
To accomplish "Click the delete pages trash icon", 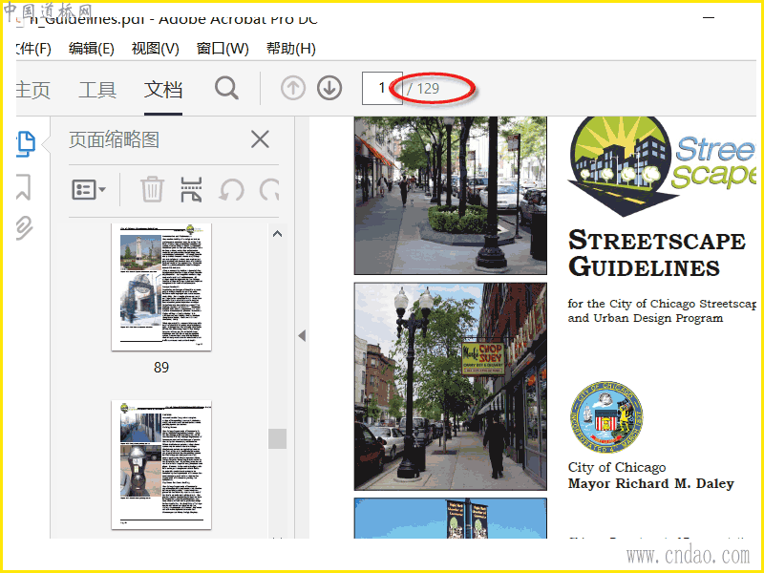I will pos(152,189).
